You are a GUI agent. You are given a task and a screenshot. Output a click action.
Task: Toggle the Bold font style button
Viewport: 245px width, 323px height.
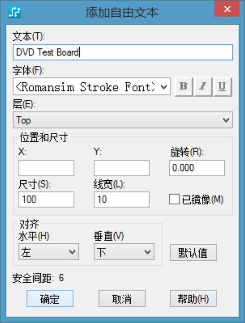pos(184,87)
